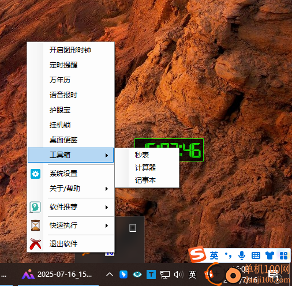Select 护眼宝 menu item
The image size is (292, 286).
click(x=70, y=110)
